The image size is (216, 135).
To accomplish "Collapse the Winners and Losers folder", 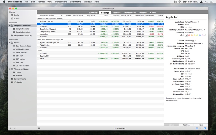I will coord(10,69).
